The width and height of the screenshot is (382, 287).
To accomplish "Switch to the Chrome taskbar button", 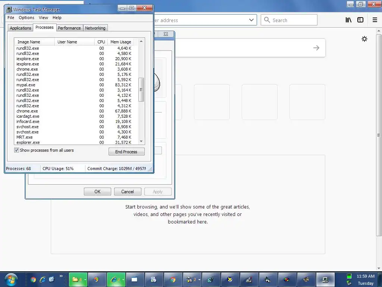I will [x=173, y=280].
